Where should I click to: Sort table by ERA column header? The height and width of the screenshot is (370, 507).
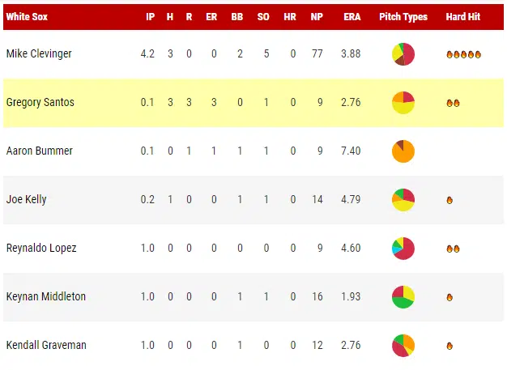[351, 17]
